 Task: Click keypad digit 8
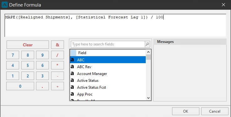[x=28, y=55]
